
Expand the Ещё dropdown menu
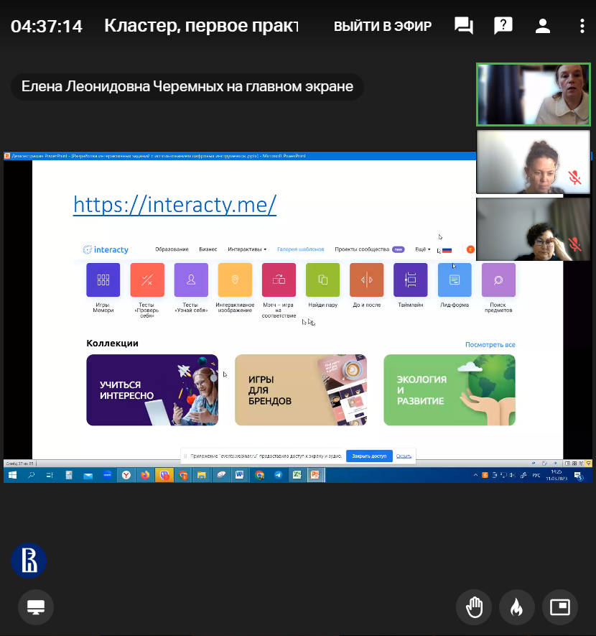coord(423,249)
